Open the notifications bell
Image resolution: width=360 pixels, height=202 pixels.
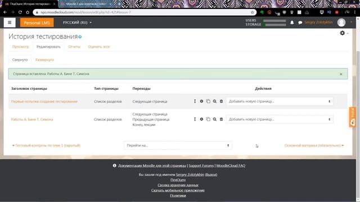(x=292, y=22)
